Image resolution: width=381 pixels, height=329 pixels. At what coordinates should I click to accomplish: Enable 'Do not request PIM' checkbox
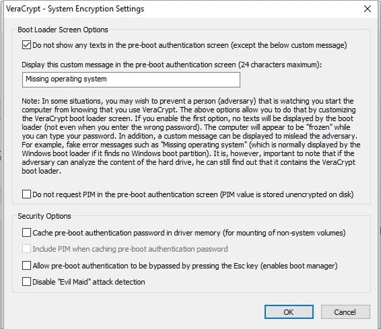click(x=26, y=194)
